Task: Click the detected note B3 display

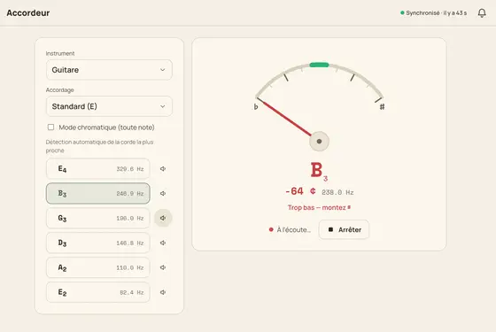Action: pyautogui.click(x=319, y=171)
